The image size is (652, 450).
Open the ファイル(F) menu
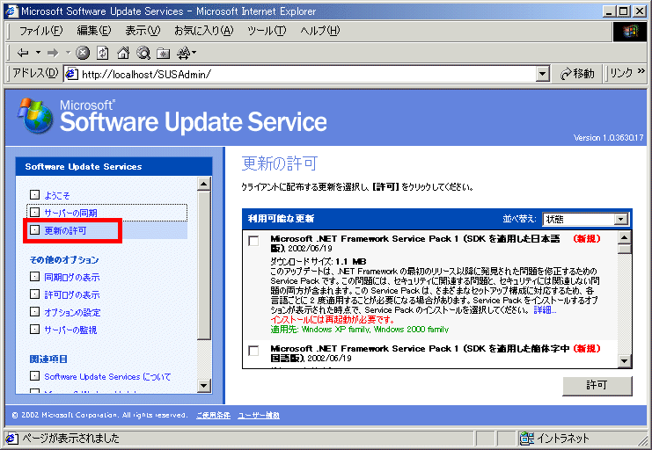41,31
